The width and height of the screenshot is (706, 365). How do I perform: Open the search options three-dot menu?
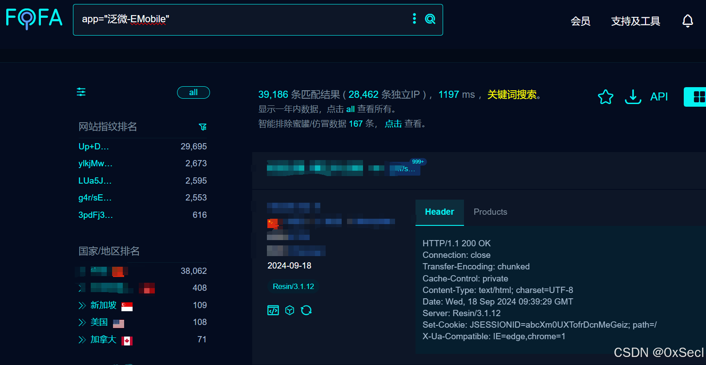point(414,19)
